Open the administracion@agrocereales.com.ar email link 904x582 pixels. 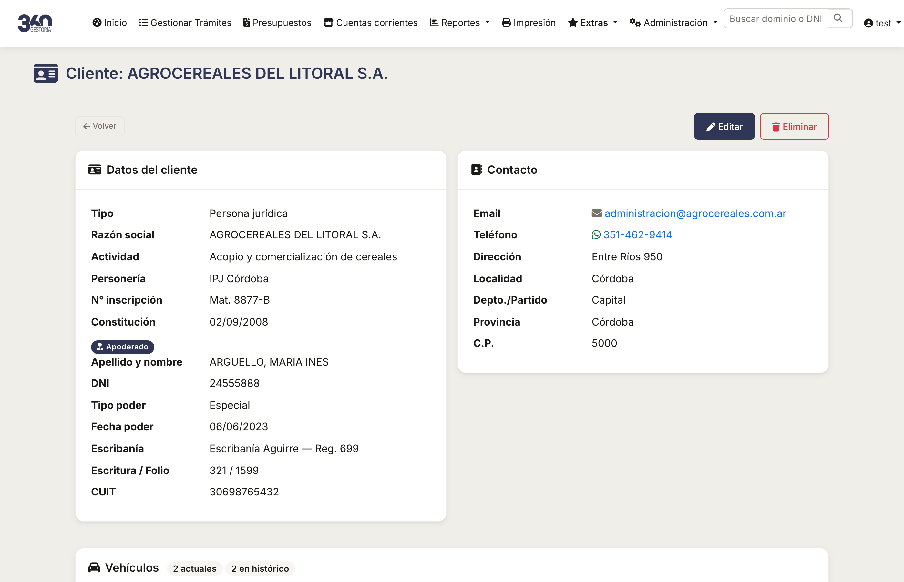(695, 213)
